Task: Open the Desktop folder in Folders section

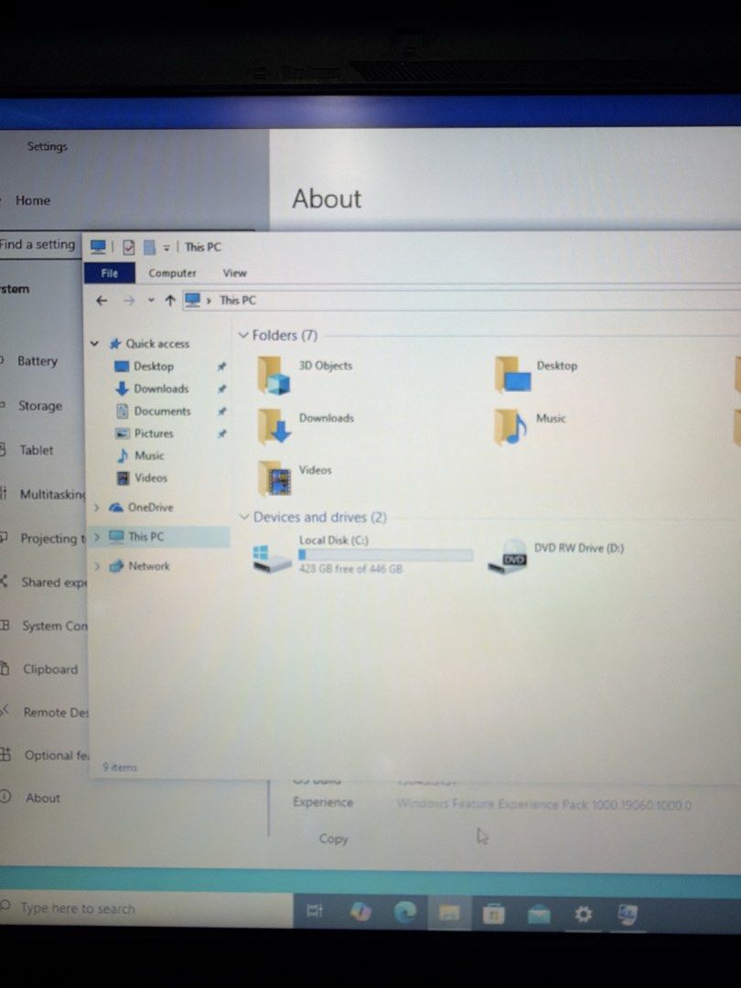Action: 513,374
